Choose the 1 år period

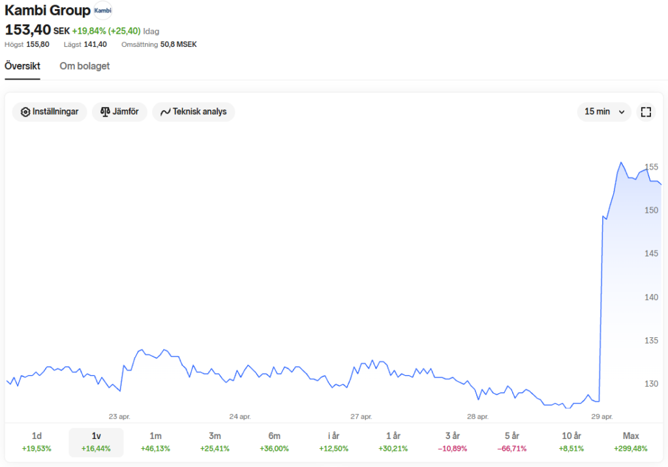click(393, 442)
